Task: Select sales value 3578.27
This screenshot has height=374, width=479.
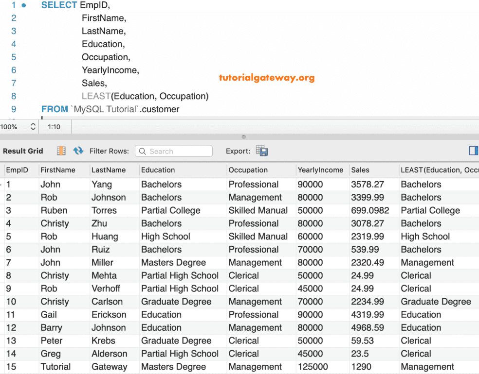Action: 368,185
